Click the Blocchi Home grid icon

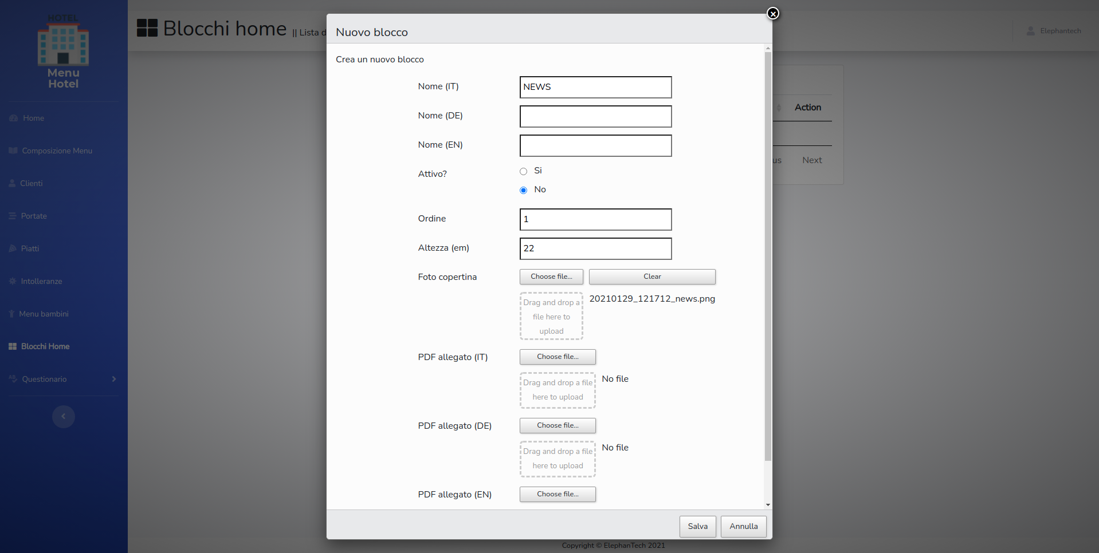(x=13, y=347)
